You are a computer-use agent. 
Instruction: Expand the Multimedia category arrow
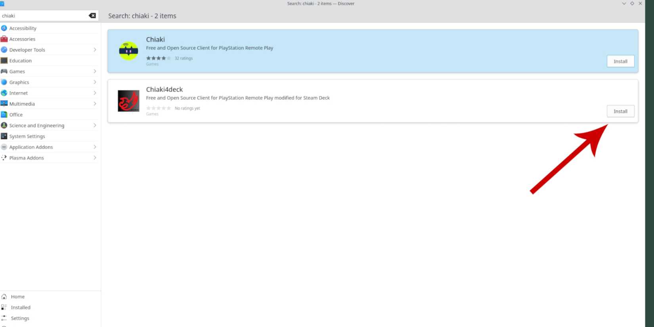tap(95, 104)
